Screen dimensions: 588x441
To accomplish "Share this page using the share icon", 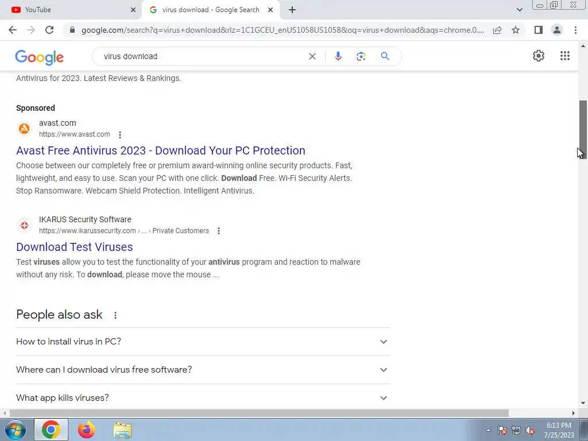I will 497,30.
